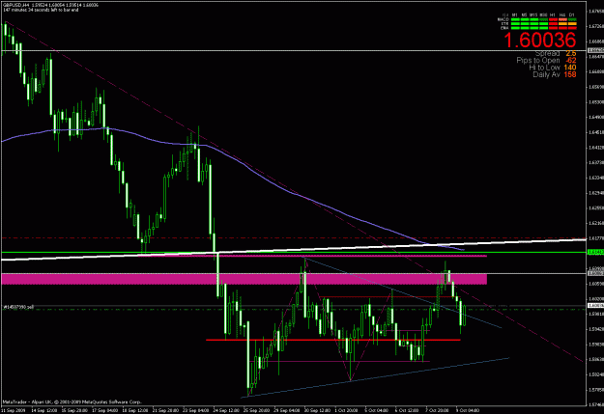The width and height of the screenshot is (604, 414).
Task: Click the large red 1.60036 price display
Action: click(x=539, y=40)
